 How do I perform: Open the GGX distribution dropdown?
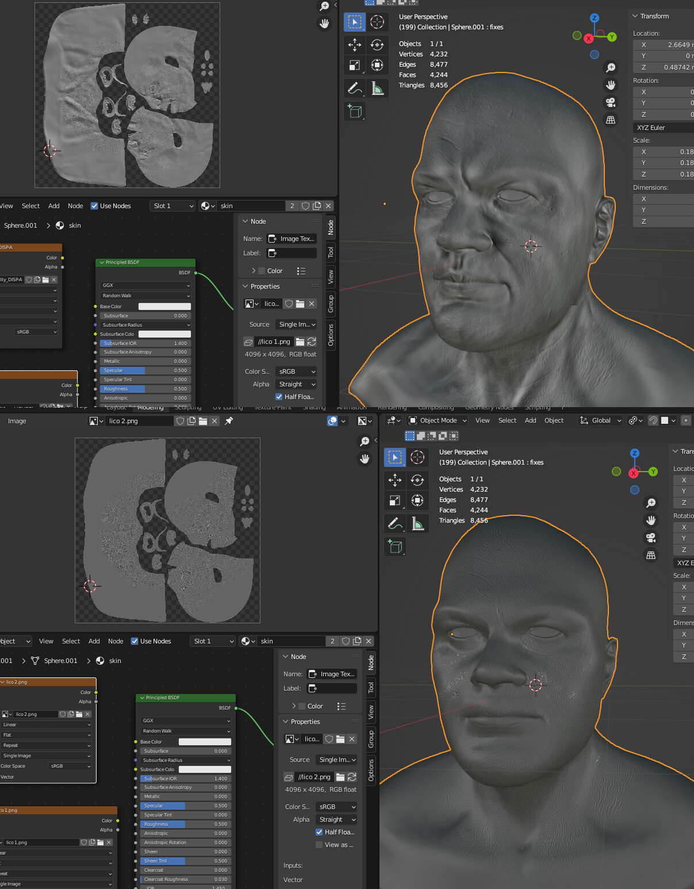[145, 285]
